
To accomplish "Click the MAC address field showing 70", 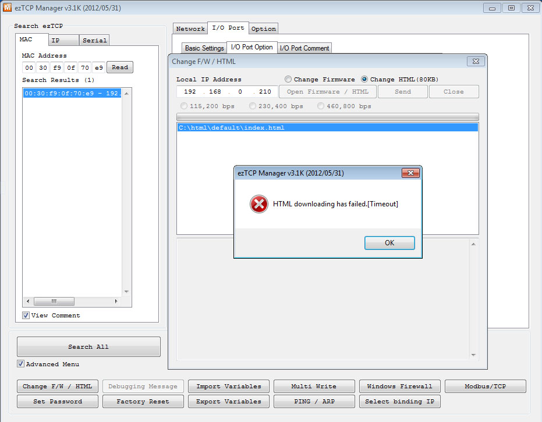I will click(85, 67).
